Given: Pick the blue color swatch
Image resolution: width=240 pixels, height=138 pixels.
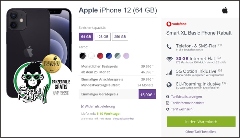Looking at the screenshot, I should pyautogui.click(x=109, y=56).
